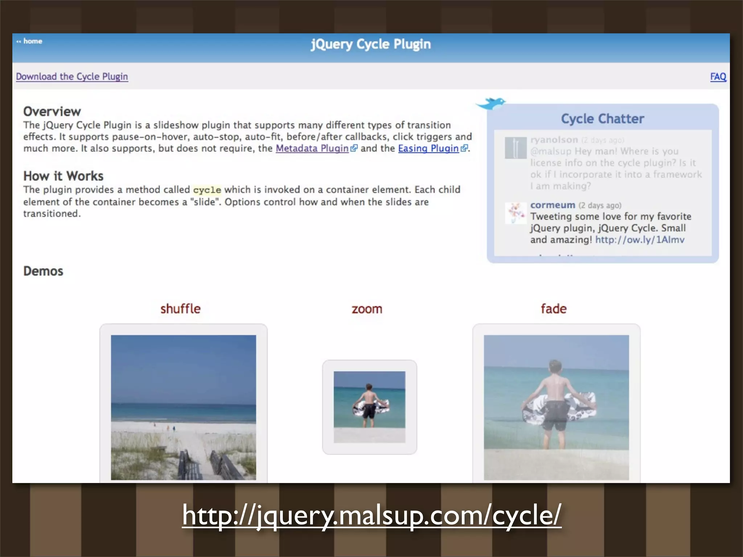Click the shuffle demo beach image
The width and height of the screenshot is (743, 557).
click(x=183, y=407)
